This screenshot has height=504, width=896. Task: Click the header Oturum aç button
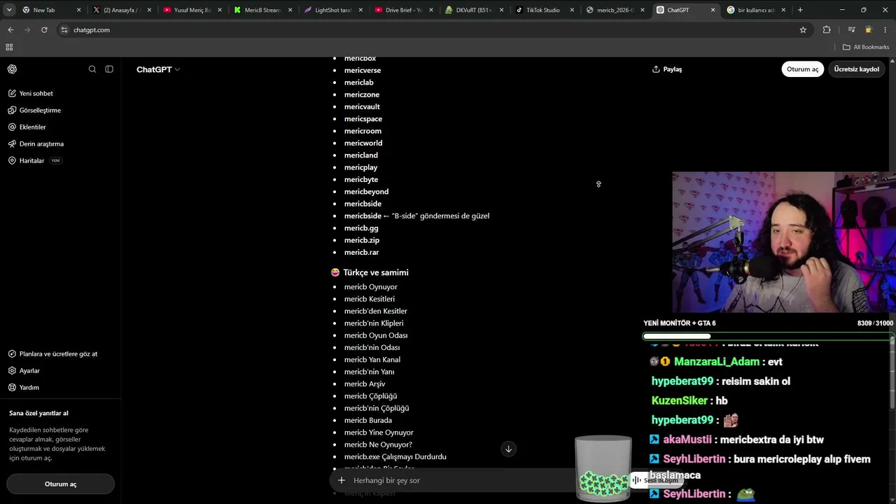click(802, 69)
